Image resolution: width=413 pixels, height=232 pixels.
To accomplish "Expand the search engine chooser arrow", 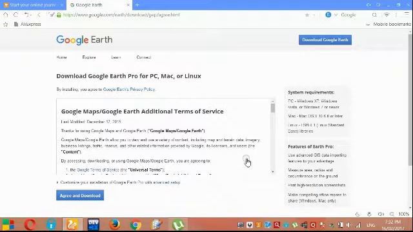I will 336,15.
